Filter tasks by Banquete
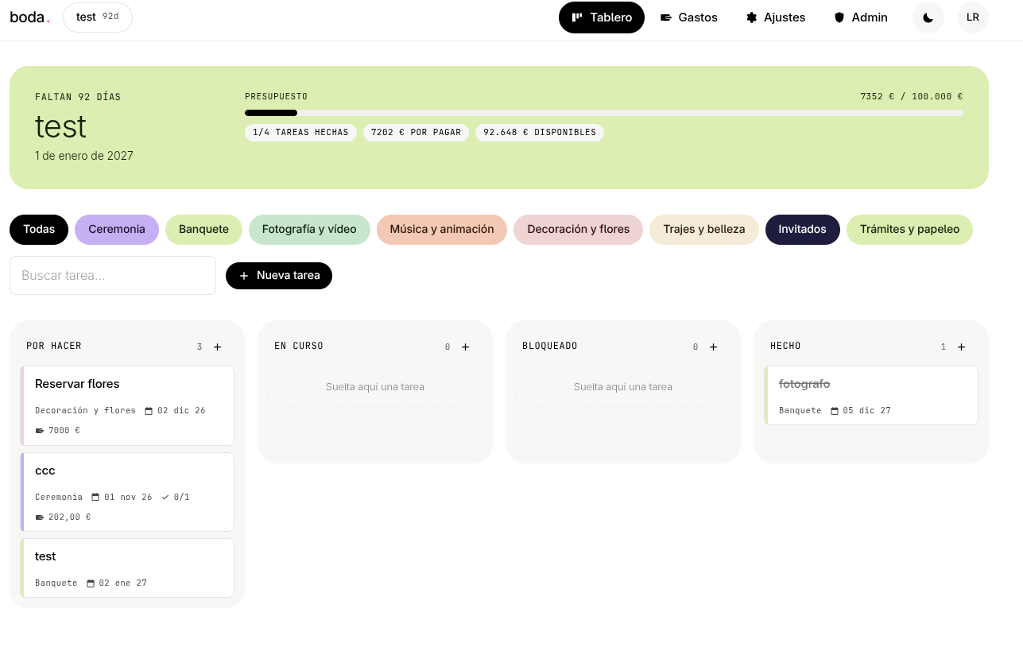The image size is (1023, 647). point(203,230)
